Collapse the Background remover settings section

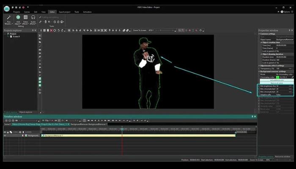[x=259, y=71]
